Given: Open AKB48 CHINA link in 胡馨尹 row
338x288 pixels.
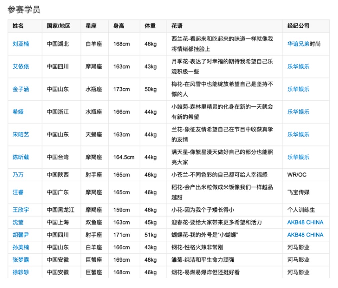Looking at the screenshot, I should [305, 235].
